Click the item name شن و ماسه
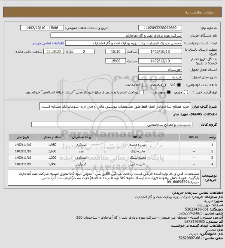This screenshot has height=248, width=225. (137, 145)
